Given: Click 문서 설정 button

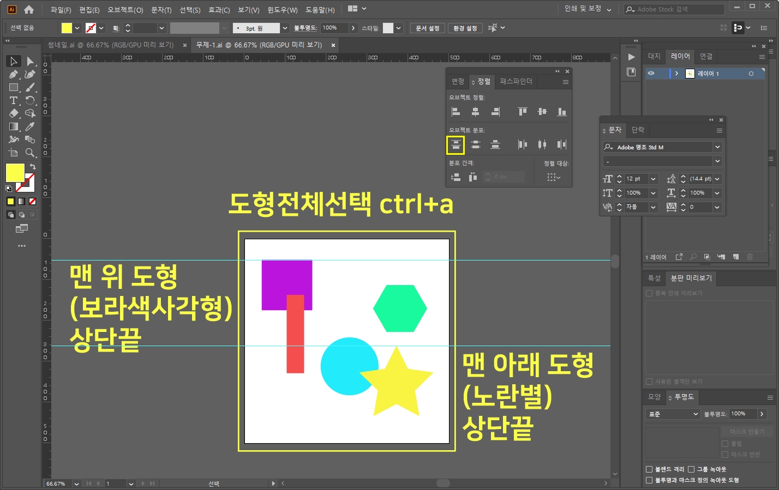Looking at the screenshot, I should click(428, 28).
